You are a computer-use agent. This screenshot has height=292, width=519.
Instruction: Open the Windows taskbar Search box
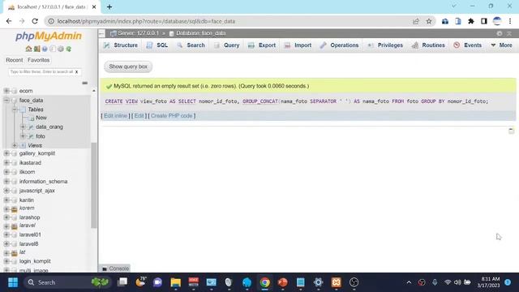tap(68, 282)
